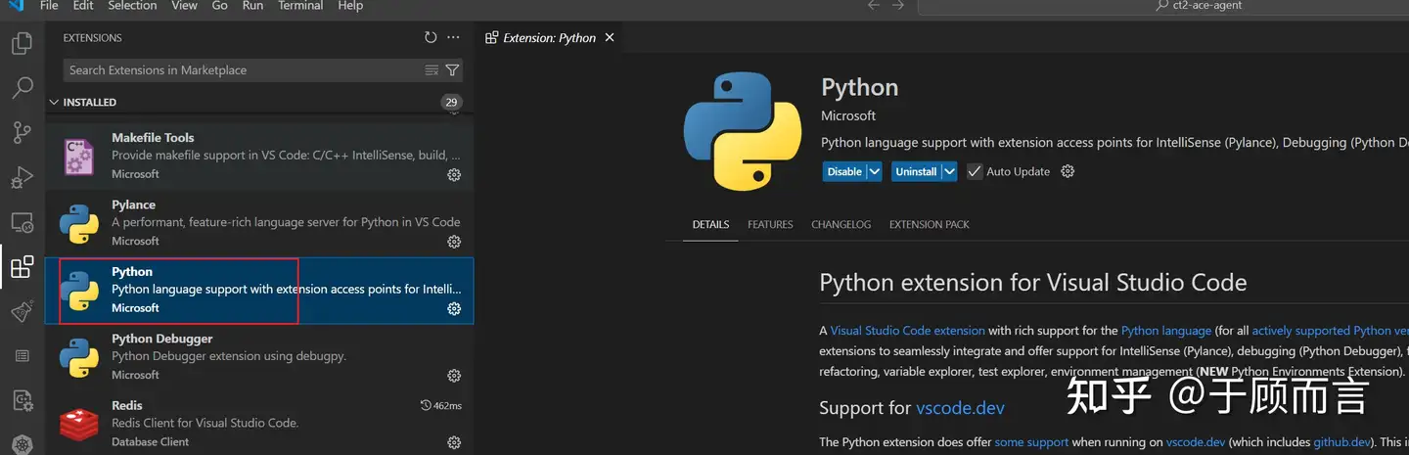Close the Extension: Python tab
The image size is (1409, 455).
[610, 37]
